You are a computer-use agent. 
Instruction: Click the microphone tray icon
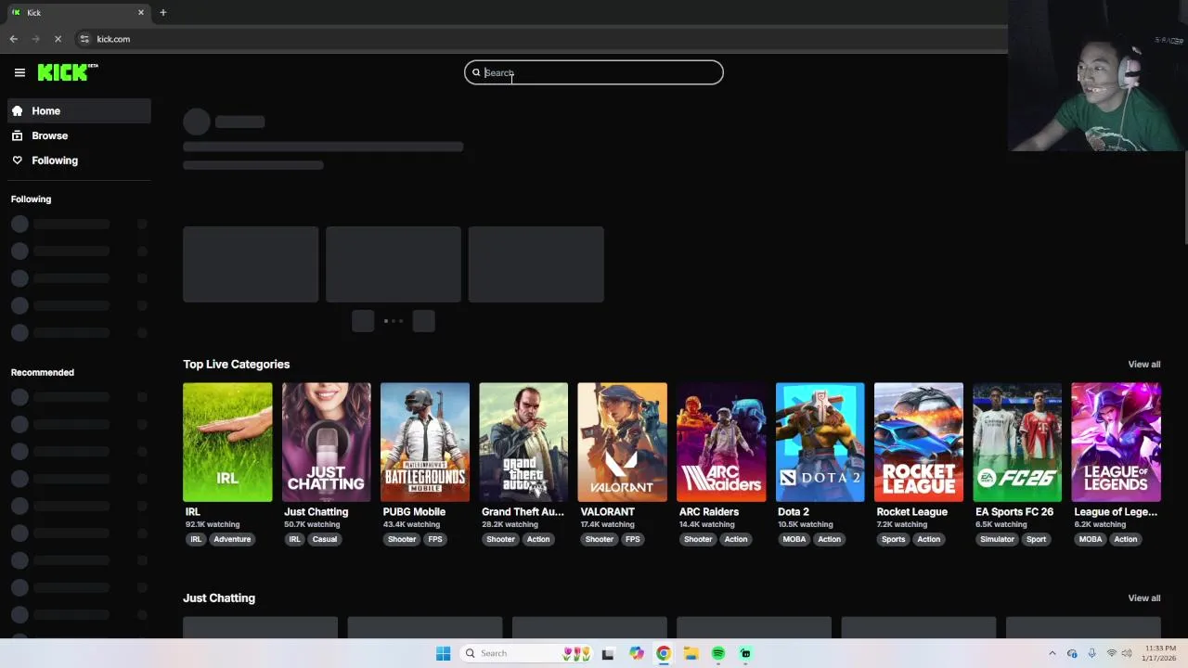tap(1091, 653)
